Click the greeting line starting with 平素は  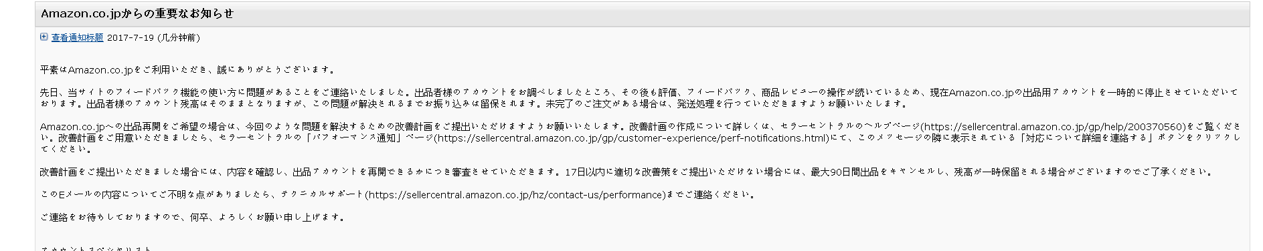click(187, 69)
